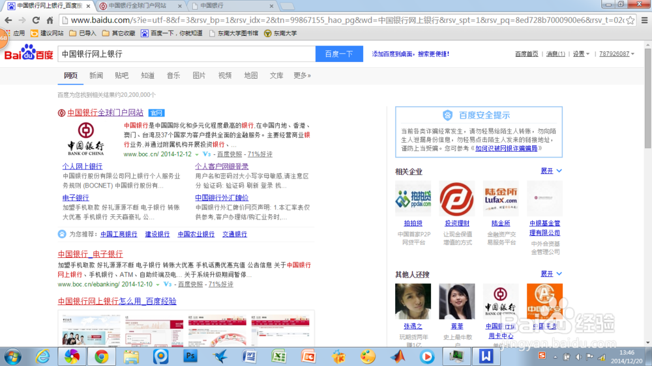The height and width of the screenshot is (366, 652).
Task: Open the blue bird taskbar app
Action: (x=220, y=356)
